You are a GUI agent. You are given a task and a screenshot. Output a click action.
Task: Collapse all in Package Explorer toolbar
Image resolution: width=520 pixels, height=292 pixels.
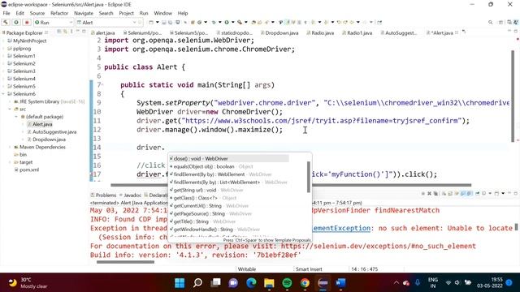point(59,32)
